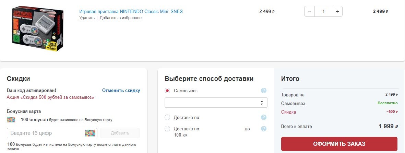The width and height of the screenshot is (405, 153).
Task: Click the Товаров на row label
Action: coord(293,95)
